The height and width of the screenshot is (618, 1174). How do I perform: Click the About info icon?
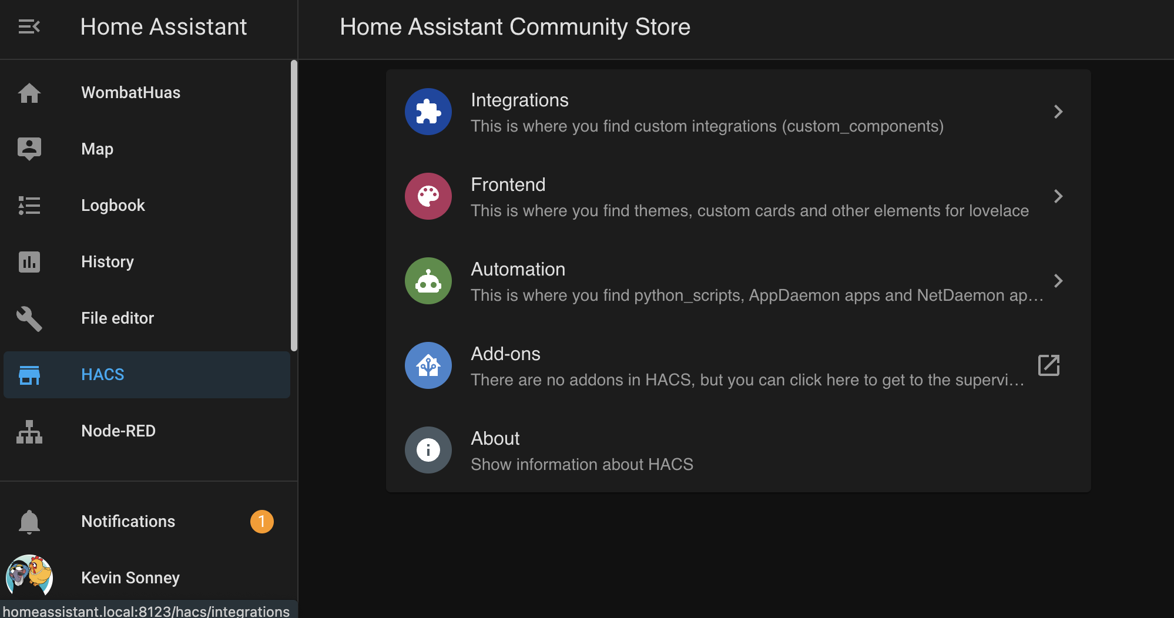(x=428, y=450)
